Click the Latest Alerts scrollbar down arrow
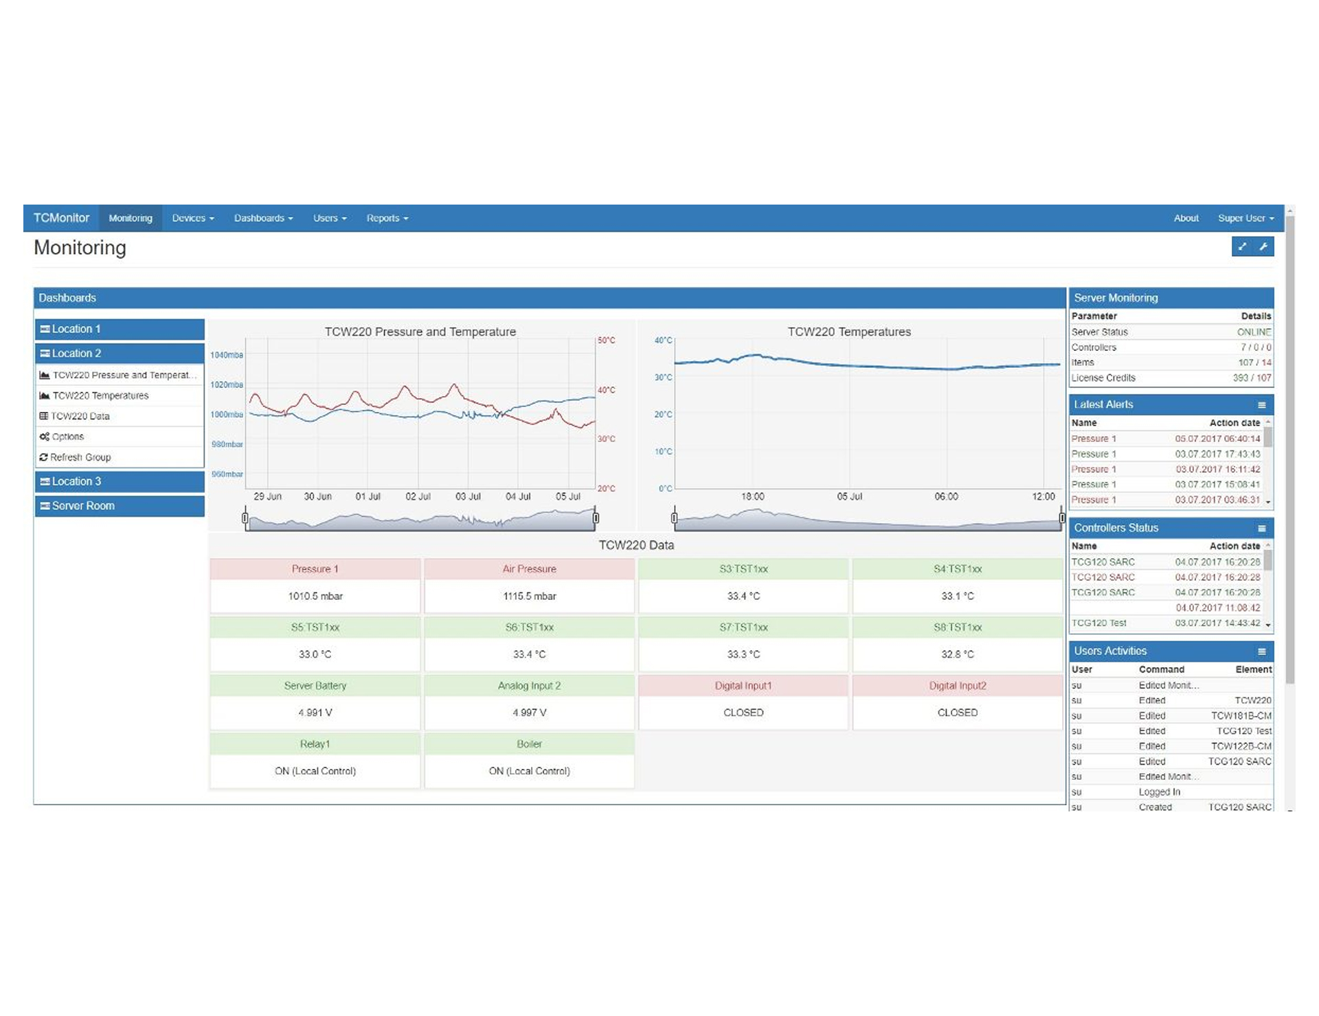The image size is (1319, 1016). tap(1268, 502)
